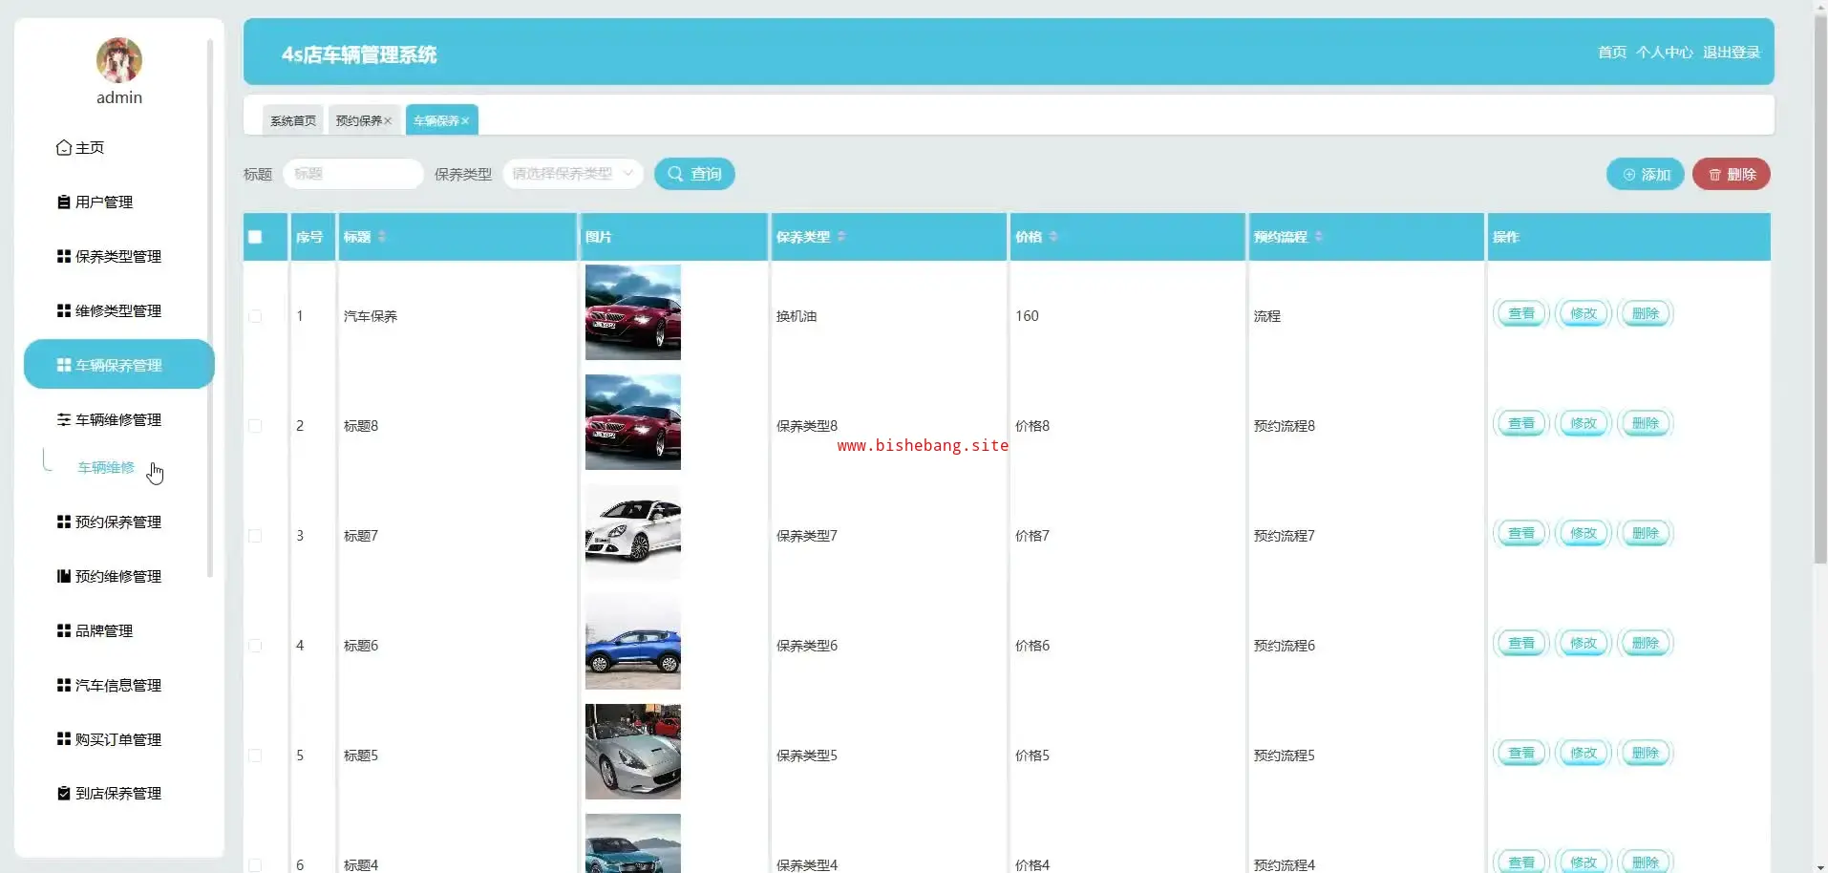Open the 保养类型 dropdown filter
The height and width of the screenshot is (873, 1828).
point(572,174)
